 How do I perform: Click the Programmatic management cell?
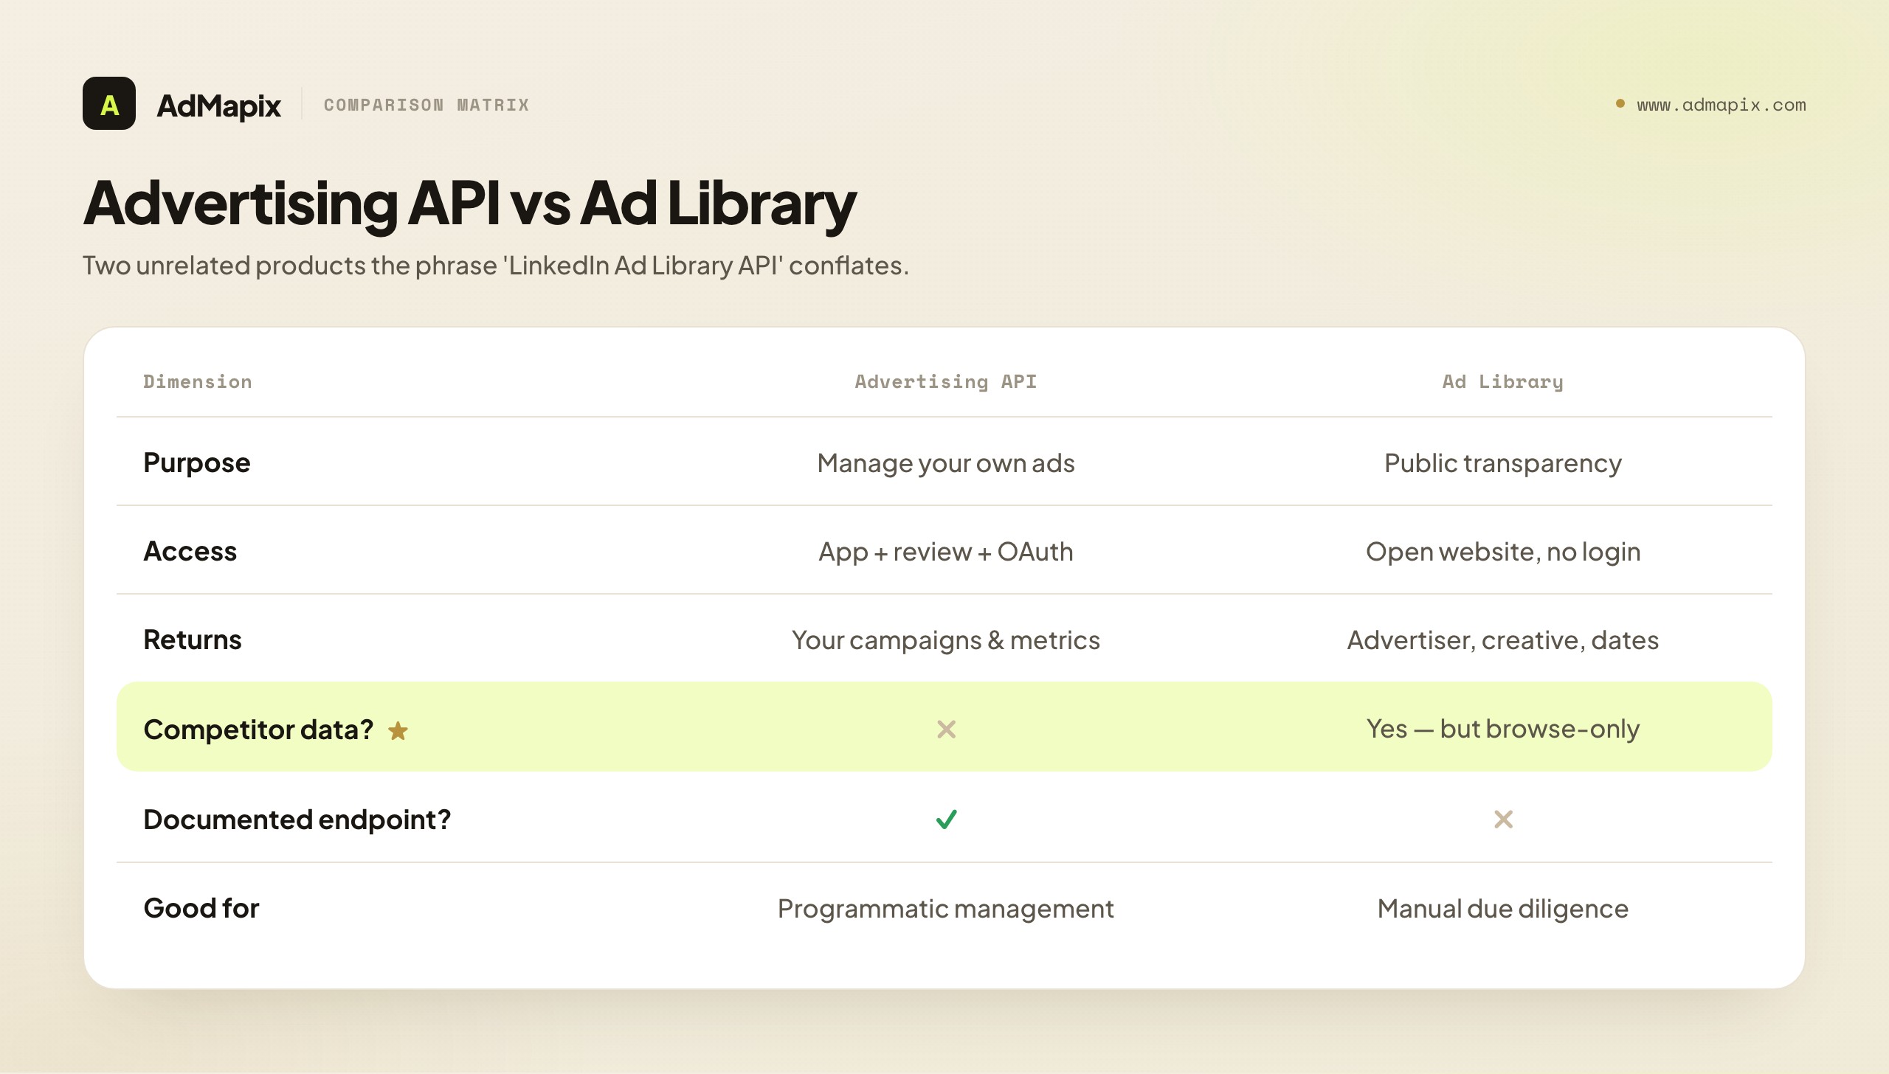(946, 909)
